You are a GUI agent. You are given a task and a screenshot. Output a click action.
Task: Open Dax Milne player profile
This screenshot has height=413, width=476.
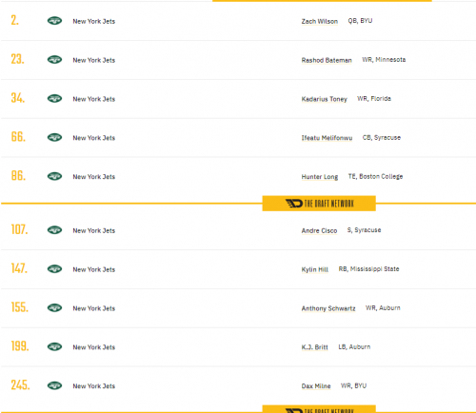click(x=316, y=386)
